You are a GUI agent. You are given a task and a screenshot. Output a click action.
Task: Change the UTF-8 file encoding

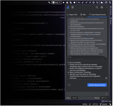pyautogui.click(x=95, y=104)
